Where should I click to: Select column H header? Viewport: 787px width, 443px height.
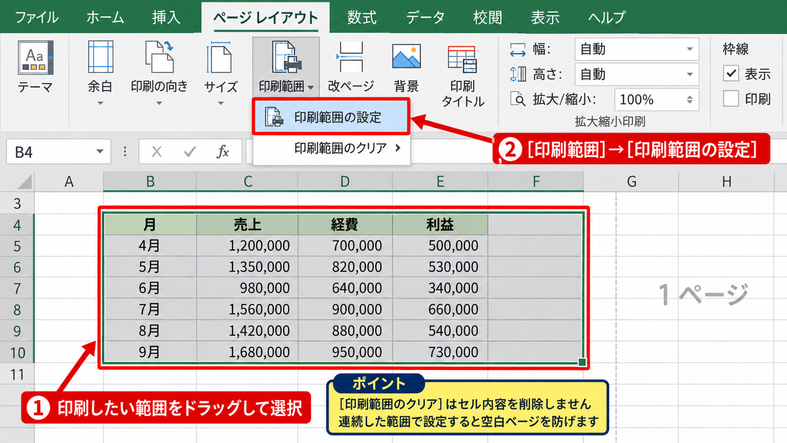click(x=727, y=181)
